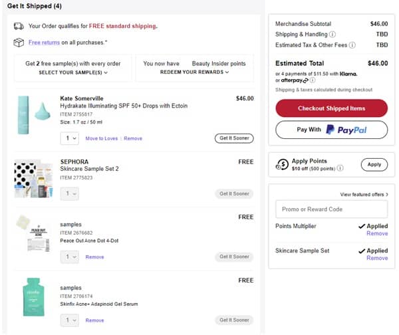This screenshot has height=335, width=399.
Task: Expand Select Your Sample(s) menu
Action: coord(73,72)
